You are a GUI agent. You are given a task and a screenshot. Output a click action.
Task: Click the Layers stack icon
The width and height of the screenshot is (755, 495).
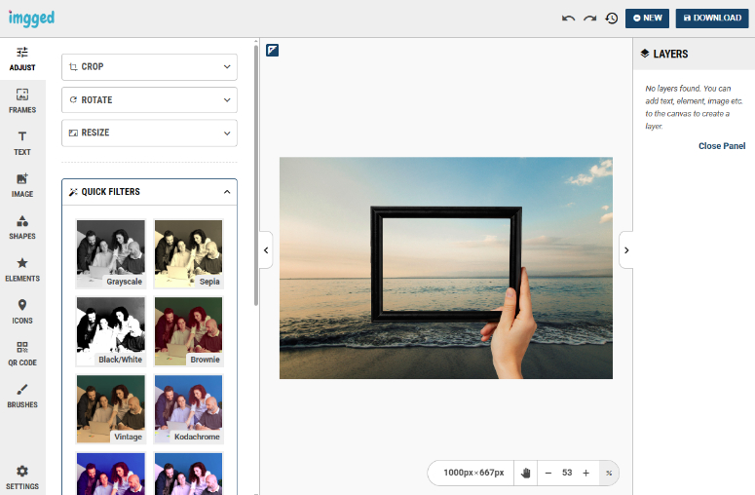pyautogui.click(x=645, y=54)
